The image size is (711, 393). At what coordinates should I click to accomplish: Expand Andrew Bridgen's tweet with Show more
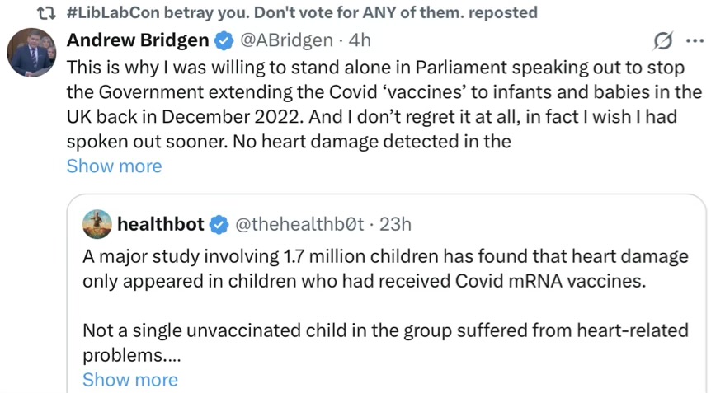coord(114,166)
